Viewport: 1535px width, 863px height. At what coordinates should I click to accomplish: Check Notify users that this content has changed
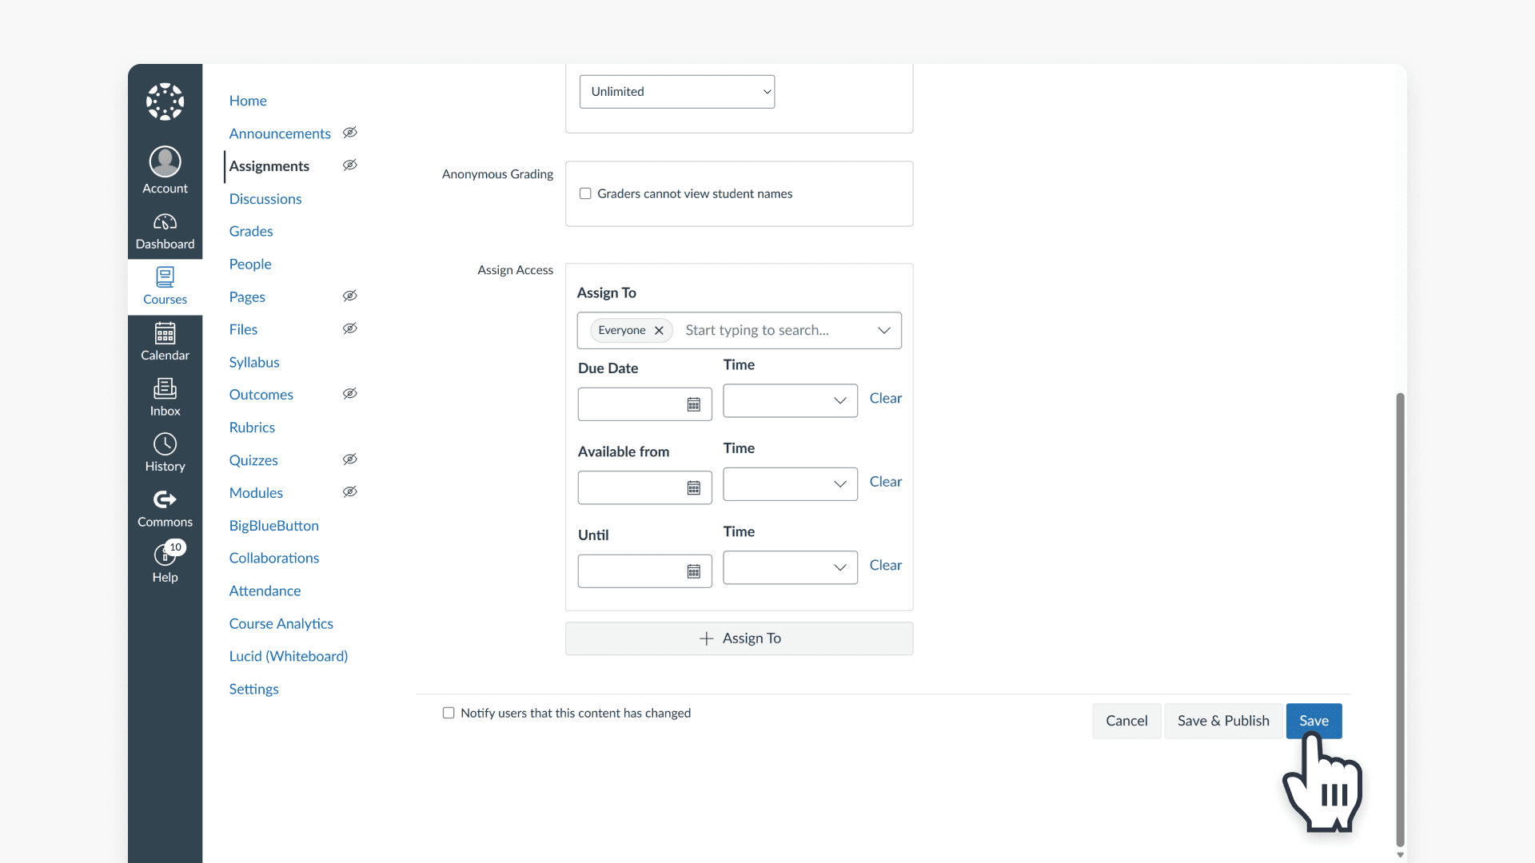tap(449, 713)
